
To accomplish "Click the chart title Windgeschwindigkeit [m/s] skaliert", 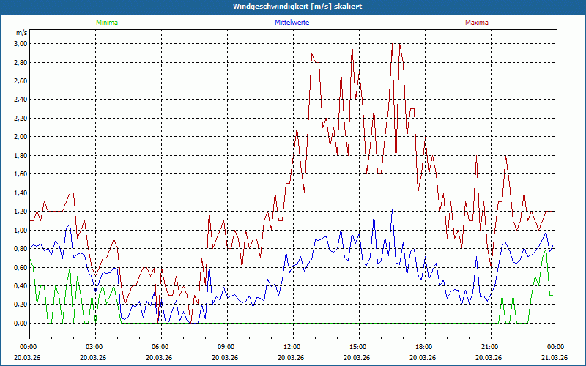I will [x=293, y=7].
